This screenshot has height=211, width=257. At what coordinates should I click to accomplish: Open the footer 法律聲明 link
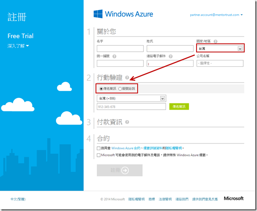coord(165,199)
